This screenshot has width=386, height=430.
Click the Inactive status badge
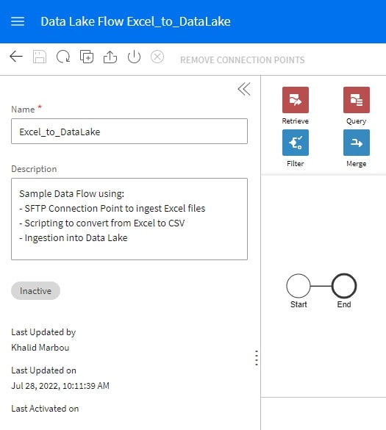(35, 290)
